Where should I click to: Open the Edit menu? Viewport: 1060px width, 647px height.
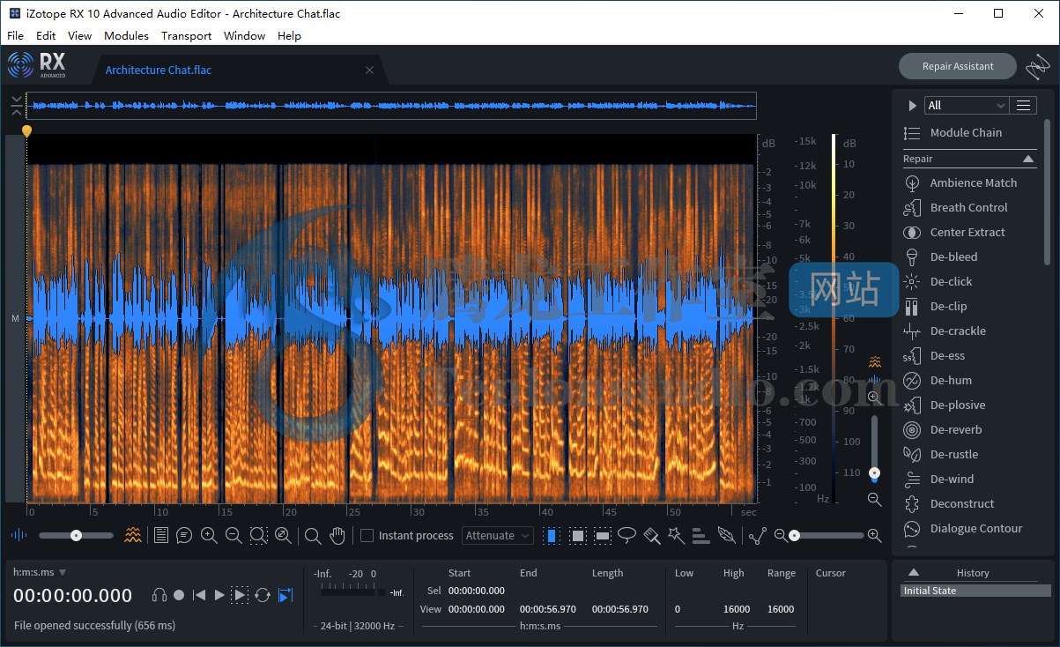click(x=46, y=36)
